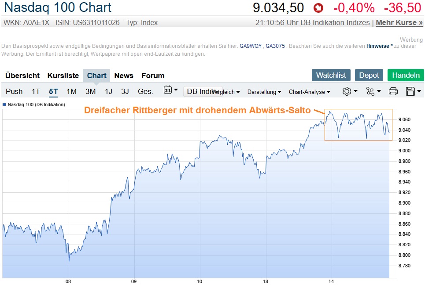The image size is (425, 288).
Task: Click the Nasdaq 100 legend color square
Action: [5, 104]
